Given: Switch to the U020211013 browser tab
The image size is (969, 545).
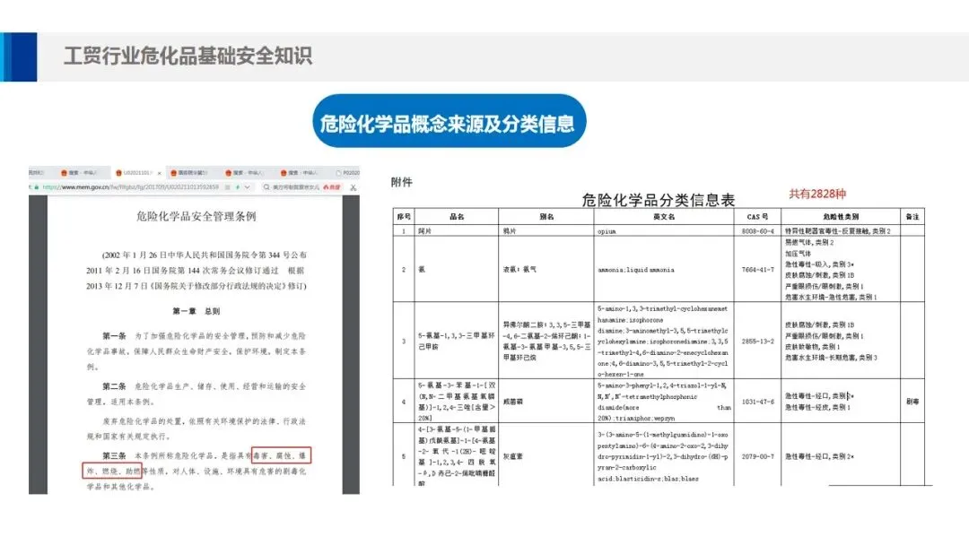Looking at the screenshot, I should click(136, 173).
